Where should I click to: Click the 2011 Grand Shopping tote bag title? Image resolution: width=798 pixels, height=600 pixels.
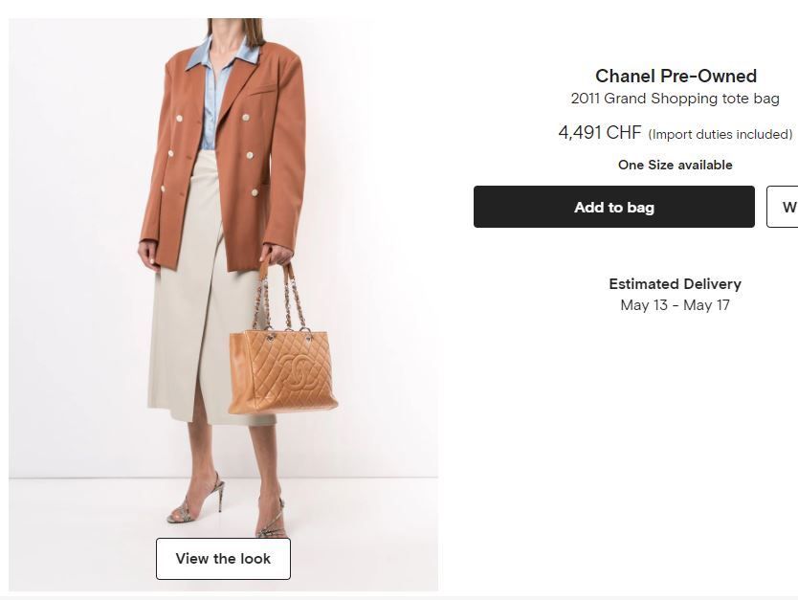tap(675, 99)
